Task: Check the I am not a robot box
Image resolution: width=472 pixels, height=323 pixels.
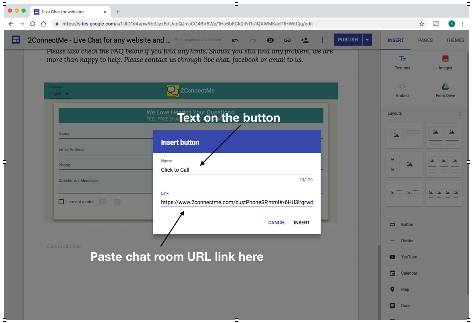Action: pos(61,202)
